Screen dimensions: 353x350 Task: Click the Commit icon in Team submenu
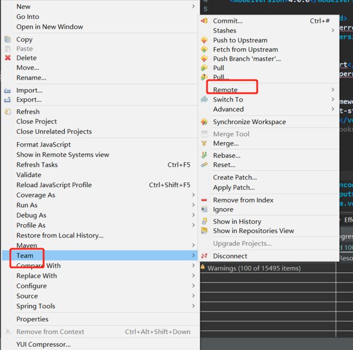tap(204, 21)
